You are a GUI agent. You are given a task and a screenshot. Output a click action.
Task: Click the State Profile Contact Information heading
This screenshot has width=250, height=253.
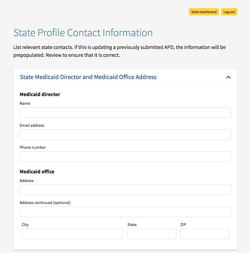tap(83, 32)
